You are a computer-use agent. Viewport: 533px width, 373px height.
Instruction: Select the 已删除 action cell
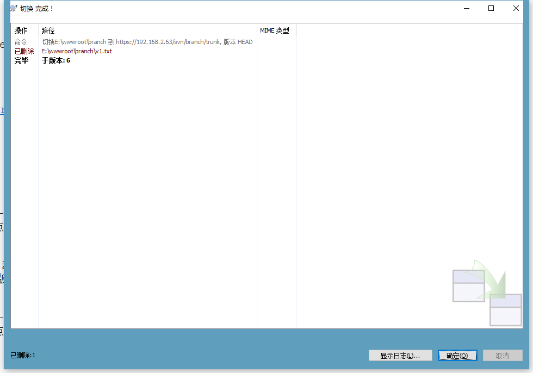(24, 51)
